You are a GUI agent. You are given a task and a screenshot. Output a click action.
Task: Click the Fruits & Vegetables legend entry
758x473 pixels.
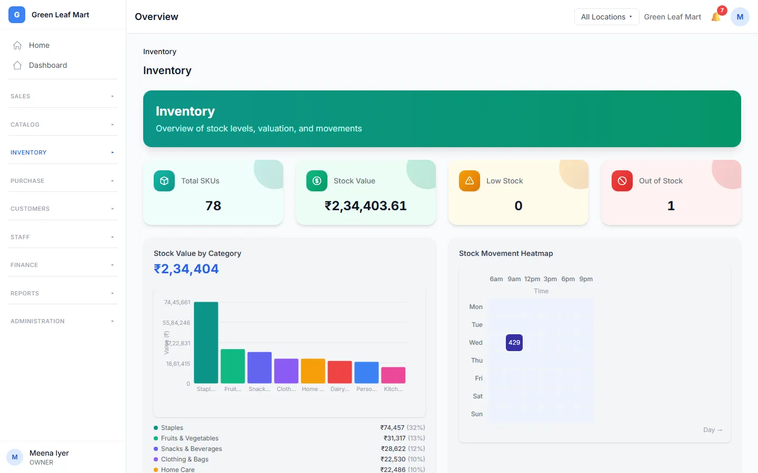point(290,438)
